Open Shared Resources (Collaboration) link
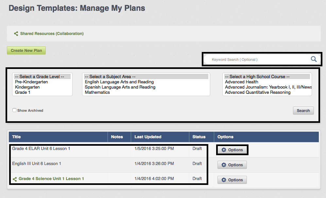 (52, 34)
